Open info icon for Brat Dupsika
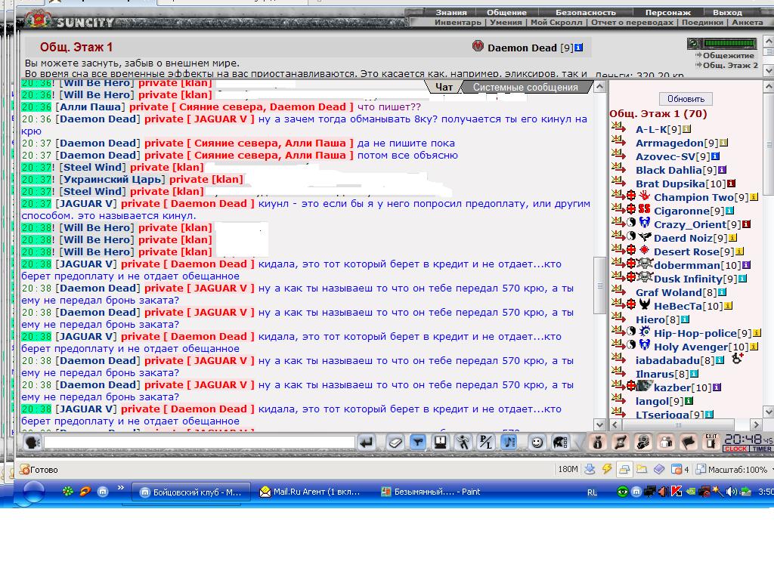This screenshot has width=774, height=580. click(731, 184)
